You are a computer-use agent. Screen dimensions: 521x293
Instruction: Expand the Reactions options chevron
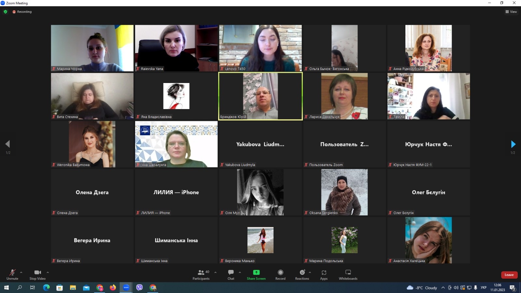pyautogui.click(x=310, y=272)
